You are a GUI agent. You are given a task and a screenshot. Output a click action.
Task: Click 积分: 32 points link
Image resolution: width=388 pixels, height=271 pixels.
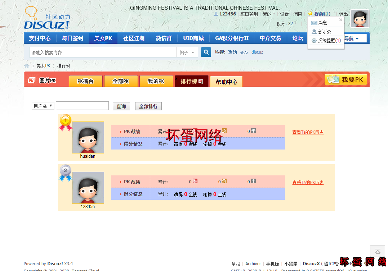coord(285,24)
